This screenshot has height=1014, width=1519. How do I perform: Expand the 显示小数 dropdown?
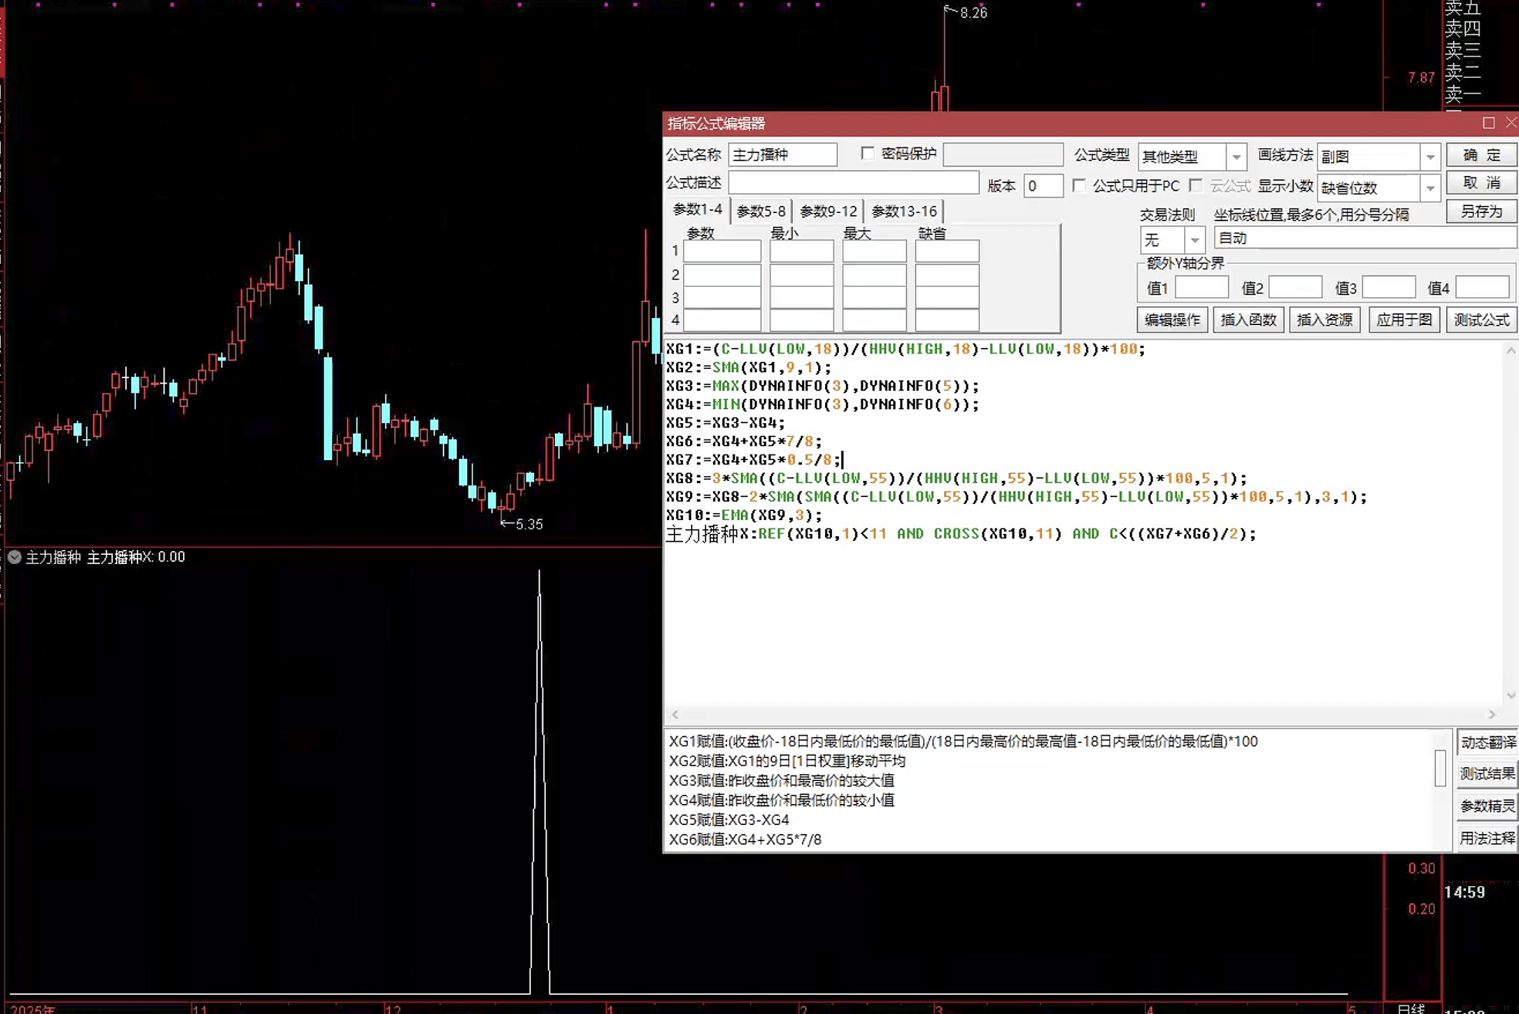[x=1430, y=188]
